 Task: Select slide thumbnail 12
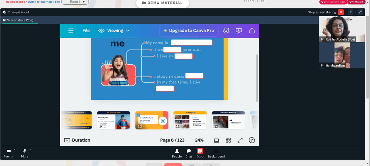[228, 120]
